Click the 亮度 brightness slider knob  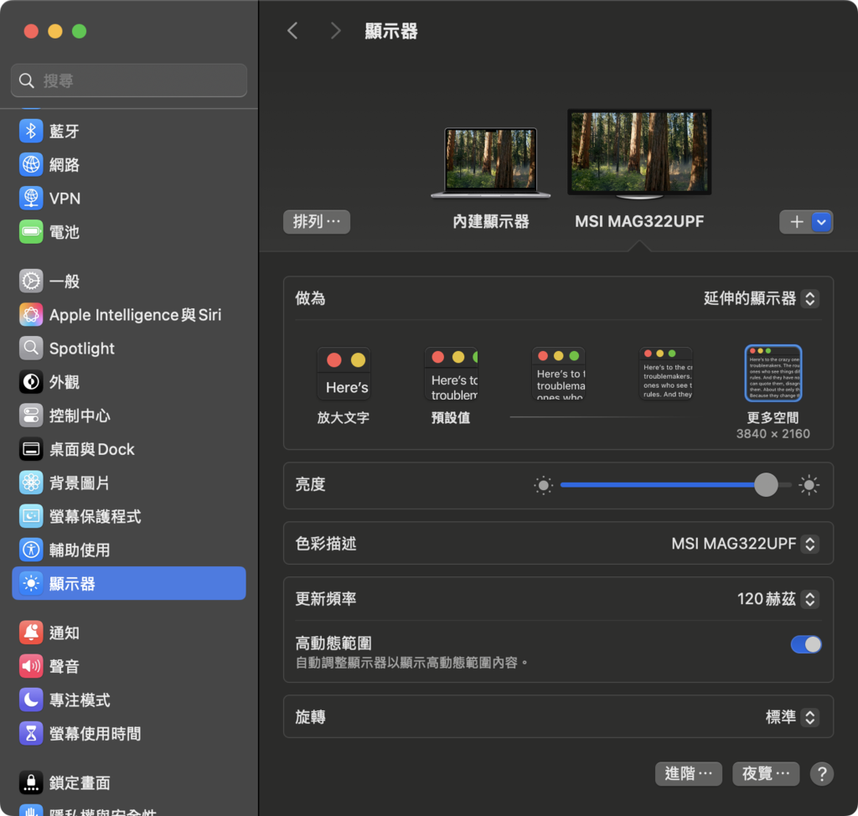(x=766, y=485)
